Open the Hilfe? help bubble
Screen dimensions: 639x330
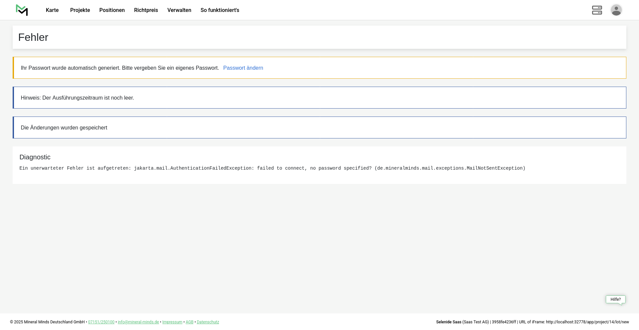pos(615,299)
